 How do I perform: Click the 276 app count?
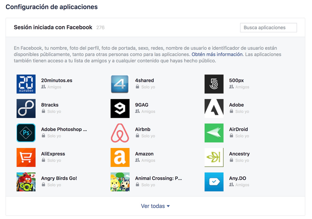tap(100, 28)
